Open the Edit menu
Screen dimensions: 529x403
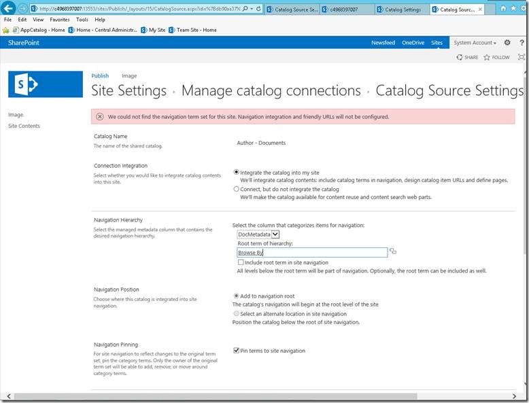click(x=22, y=20)
